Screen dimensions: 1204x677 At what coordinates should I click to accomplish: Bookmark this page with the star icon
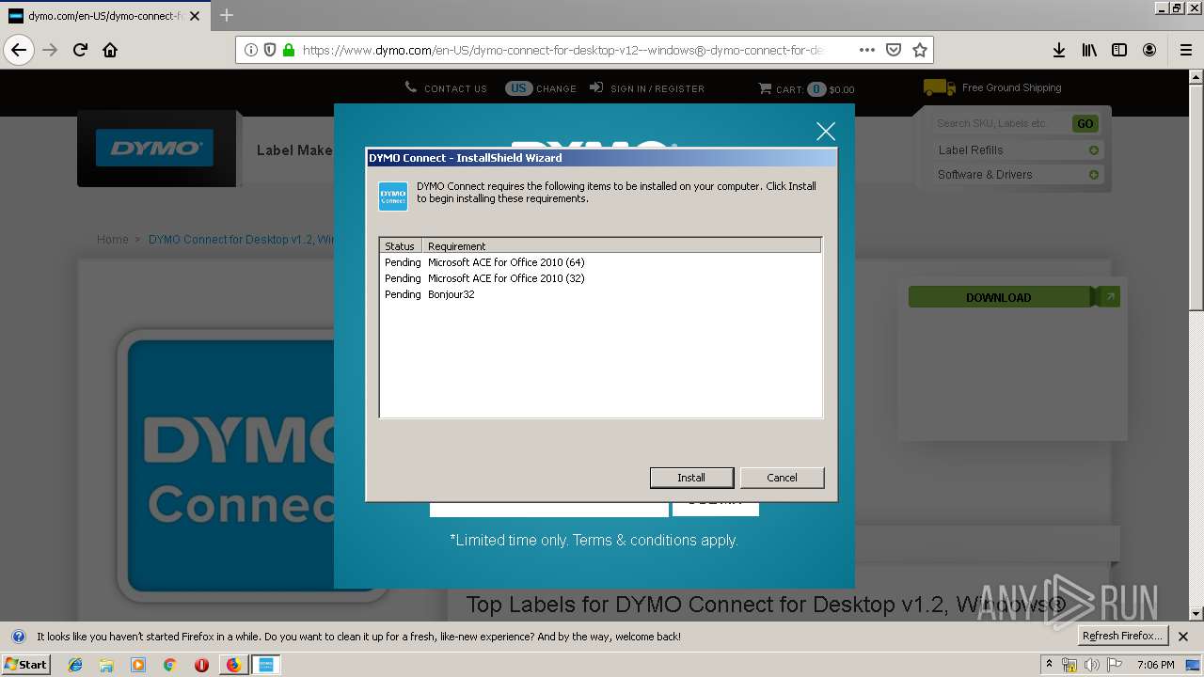(x=920, y=50)
